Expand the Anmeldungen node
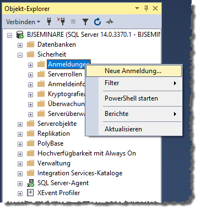Screen dimensions: 201x211 pyautogui.click(x=30, y=65)
